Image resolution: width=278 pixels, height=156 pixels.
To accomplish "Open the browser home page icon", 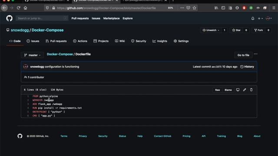I will pos(25,8).
